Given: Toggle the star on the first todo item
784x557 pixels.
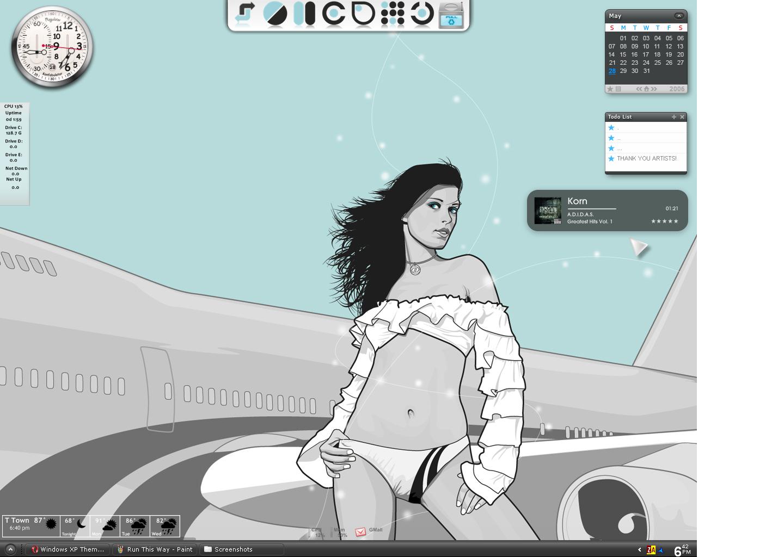Looking at the screenshot, I should (x=611, y=127).
